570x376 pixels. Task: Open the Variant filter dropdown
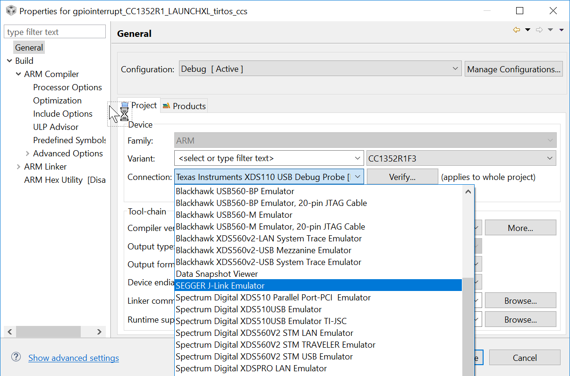pos(356,158)
